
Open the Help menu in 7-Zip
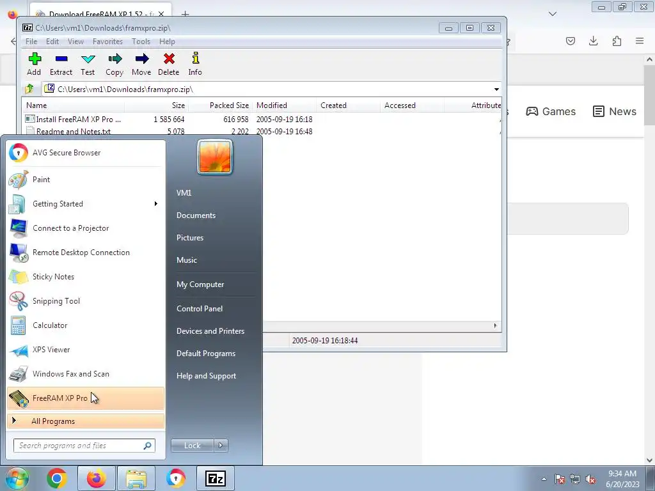[167, 42]
